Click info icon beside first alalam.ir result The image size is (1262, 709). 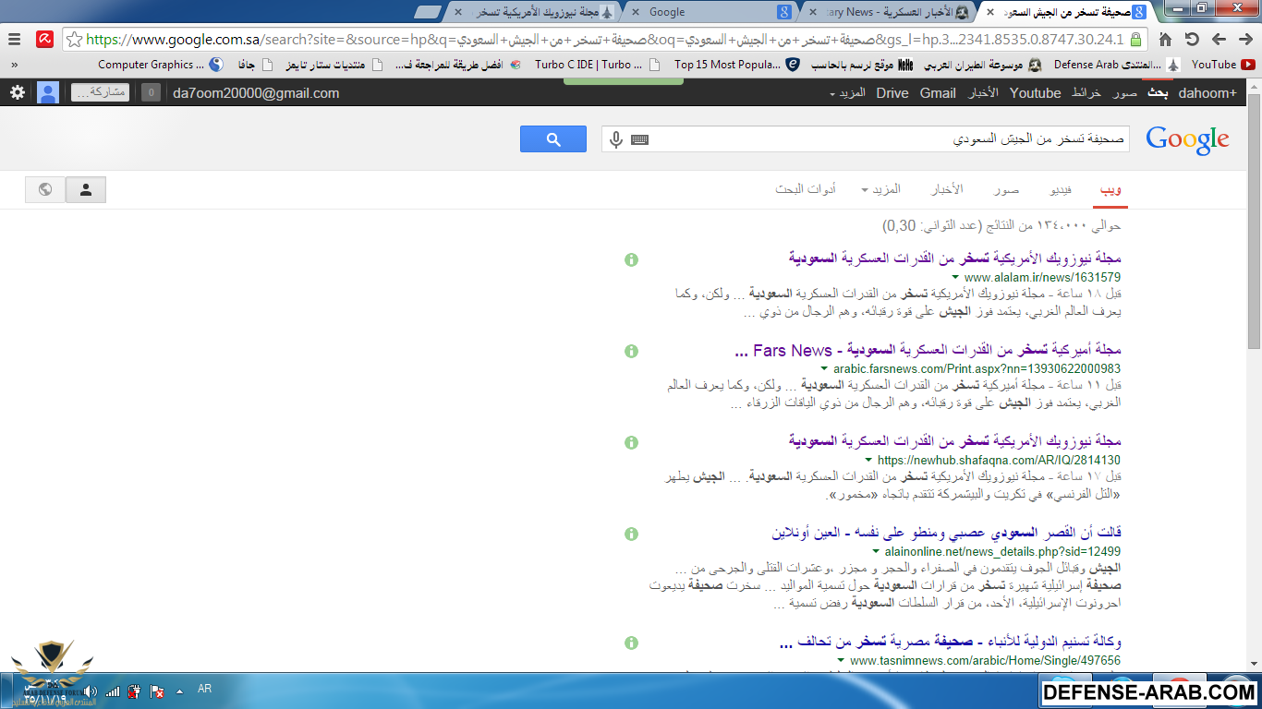point(631,260)
